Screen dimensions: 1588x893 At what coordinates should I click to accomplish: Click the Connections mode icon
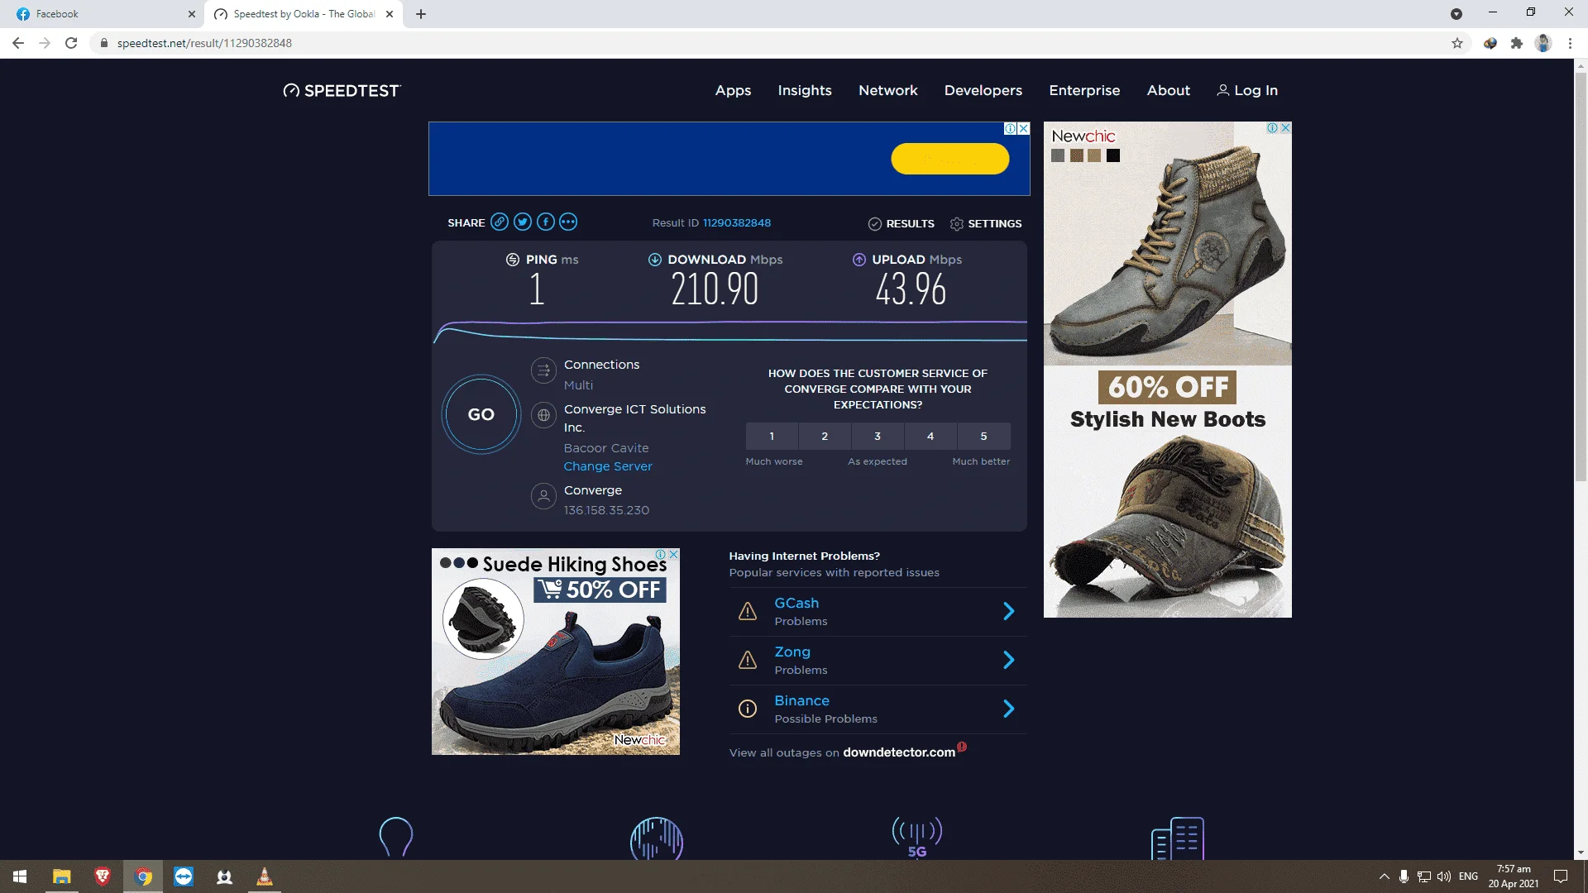[x=543, y=370]
